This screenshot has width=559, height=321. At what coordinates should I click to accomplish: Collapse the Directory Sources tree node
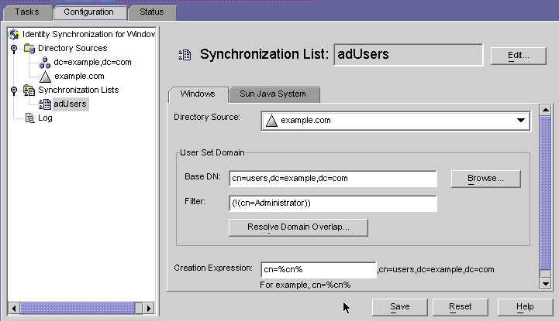[14, 49]
